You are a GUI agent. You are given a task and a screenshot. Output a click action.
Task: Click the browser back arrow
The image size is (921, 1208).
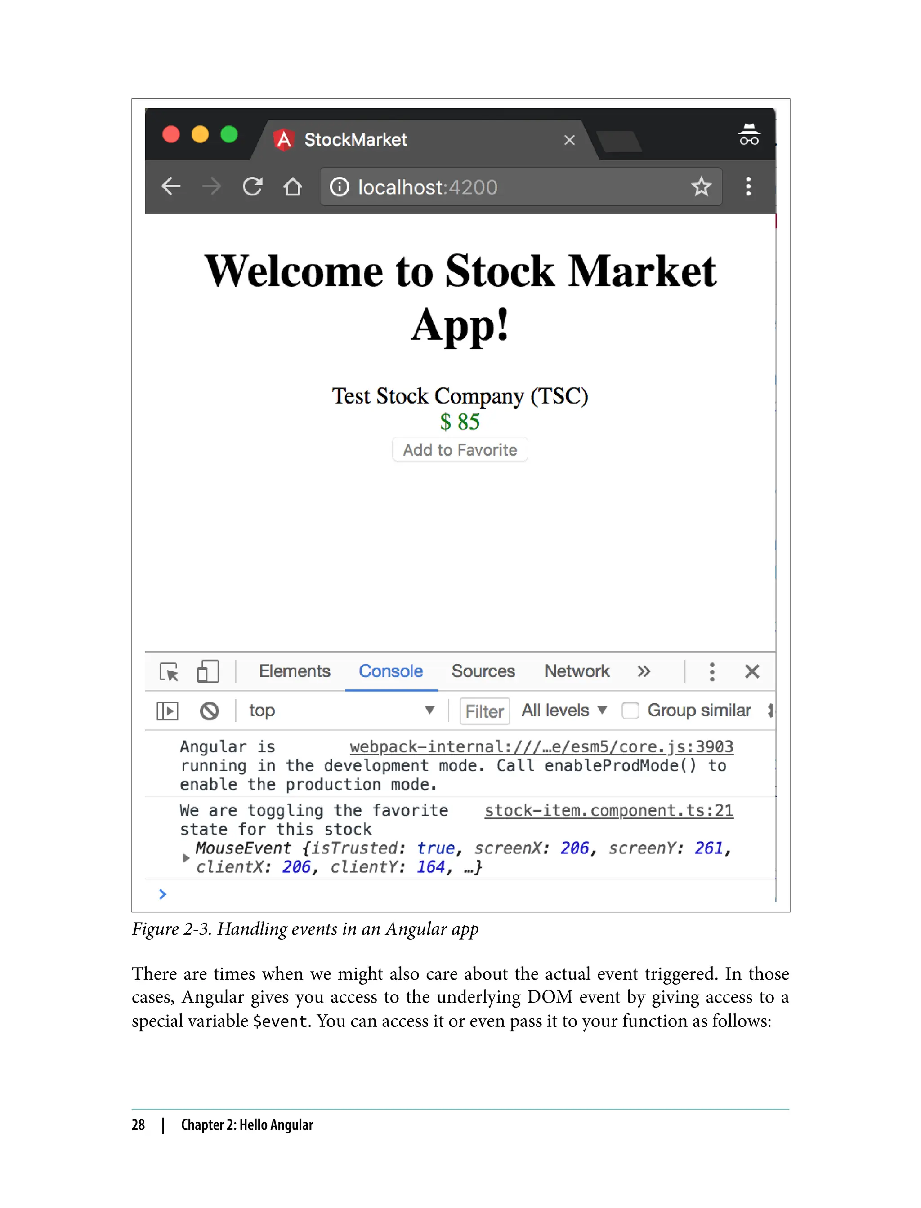(171, 186)
